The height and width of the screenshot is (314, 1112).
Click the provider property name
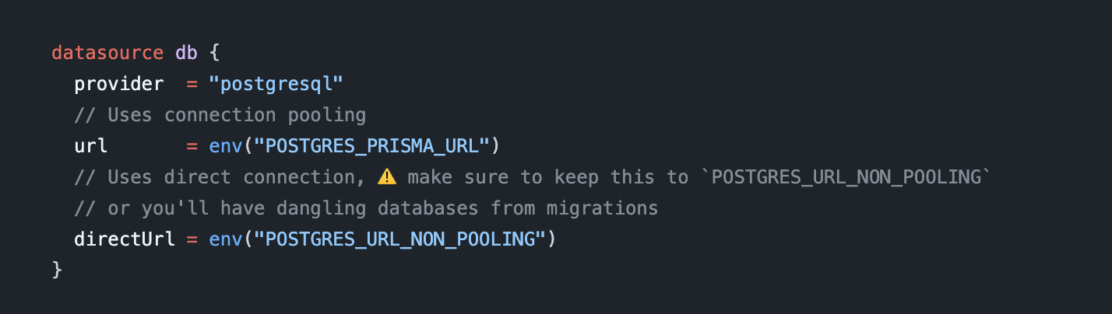click(x=119, y=84)
